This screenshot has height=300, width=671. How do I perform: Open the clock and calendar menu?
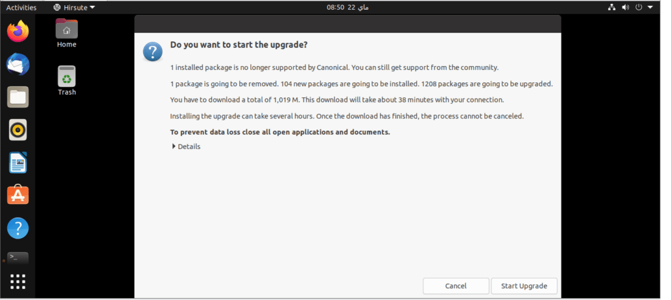point(347,7)
